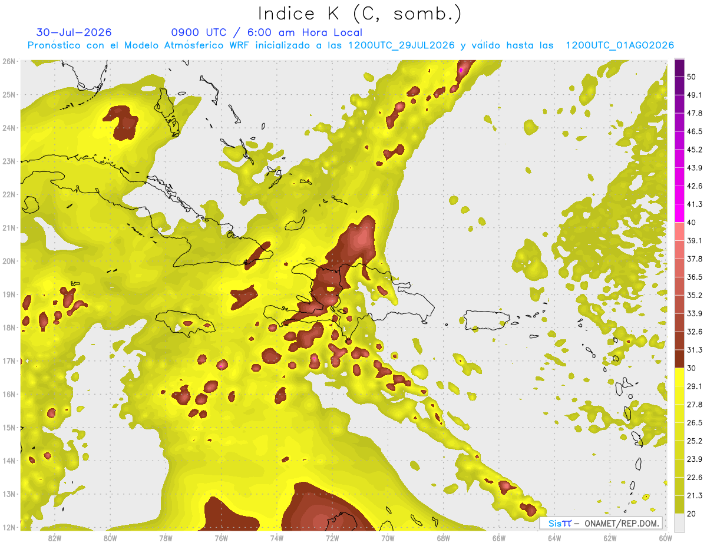Pick the dark brown colorbar band between 30 and 31.3
The height and width of the screenshot is (546, 707).
click(x=680, y=359)
